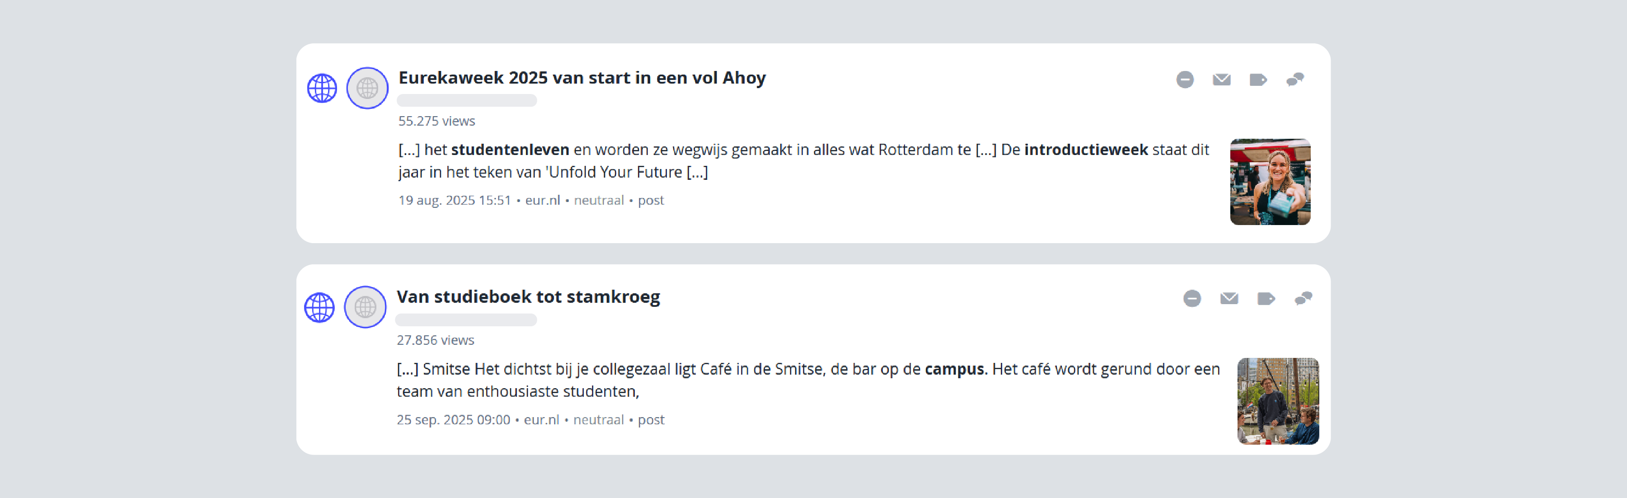The image size is (1627, 498).
Task: Open 'Van studieboek tot stamkroeg' article
Action: 528,297
